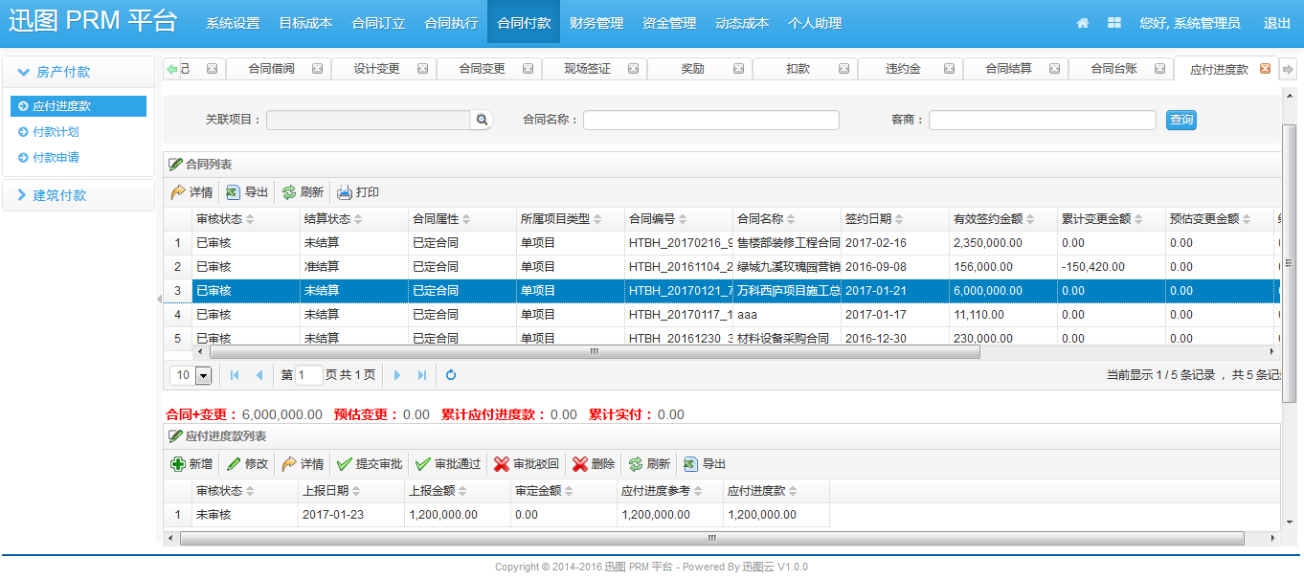Go to previous page of contract list
The width and height of the screenshot is (1304, 579).
tap(259, 375)
